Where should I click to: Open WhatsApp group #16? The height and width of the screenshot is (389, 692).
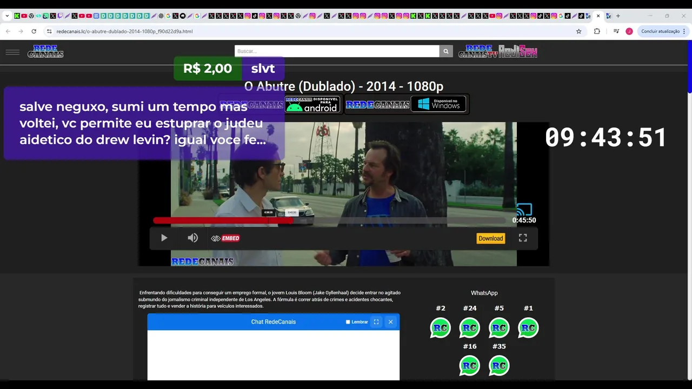(x=470, y=365)
